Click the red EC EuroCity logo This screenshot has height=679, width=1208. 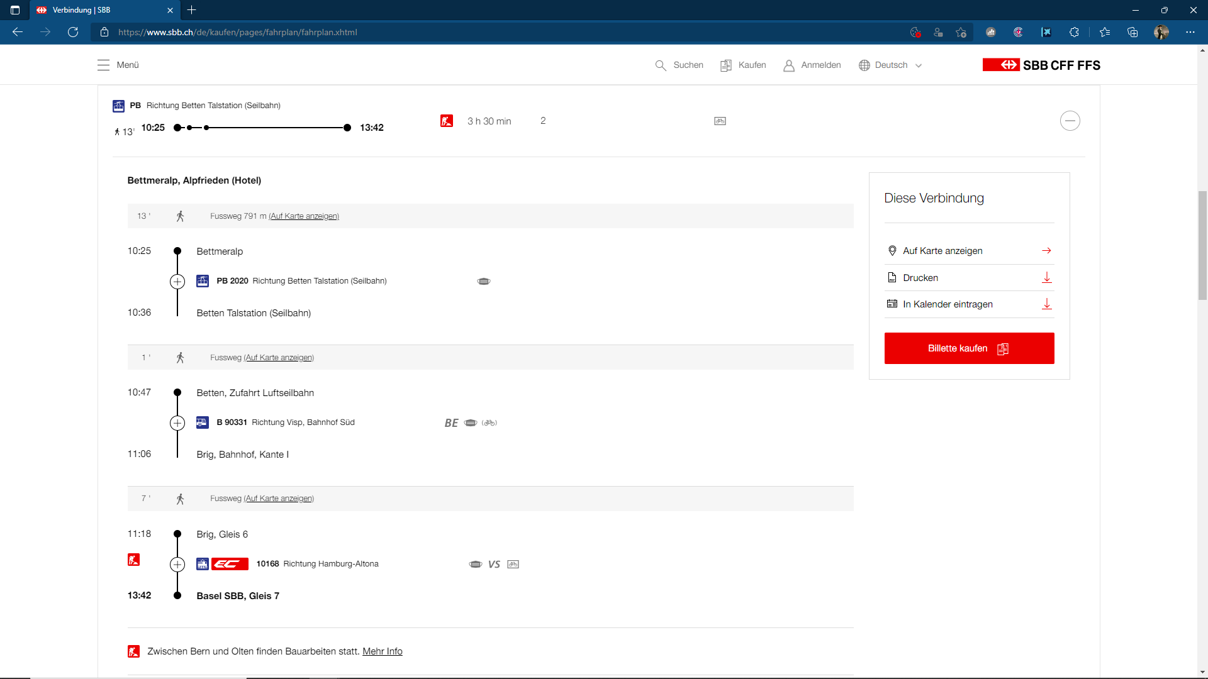click(230, 564)
